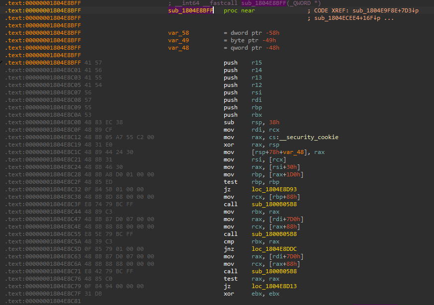Click the sub mnemonic on rsp, 38h line
This screenshot has height=305, width=434.
[x=229, y=122]
